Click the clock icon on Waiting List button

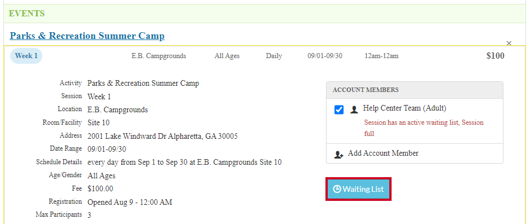tap(337, 189)
